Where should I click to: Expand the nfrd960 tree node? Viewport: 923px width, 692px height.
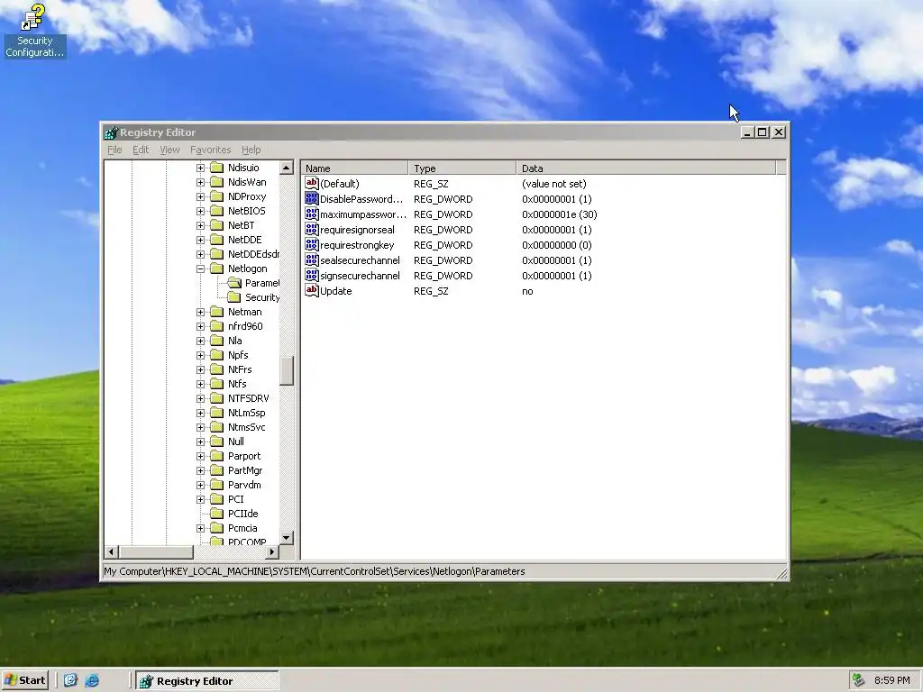[x=200, y=326]
